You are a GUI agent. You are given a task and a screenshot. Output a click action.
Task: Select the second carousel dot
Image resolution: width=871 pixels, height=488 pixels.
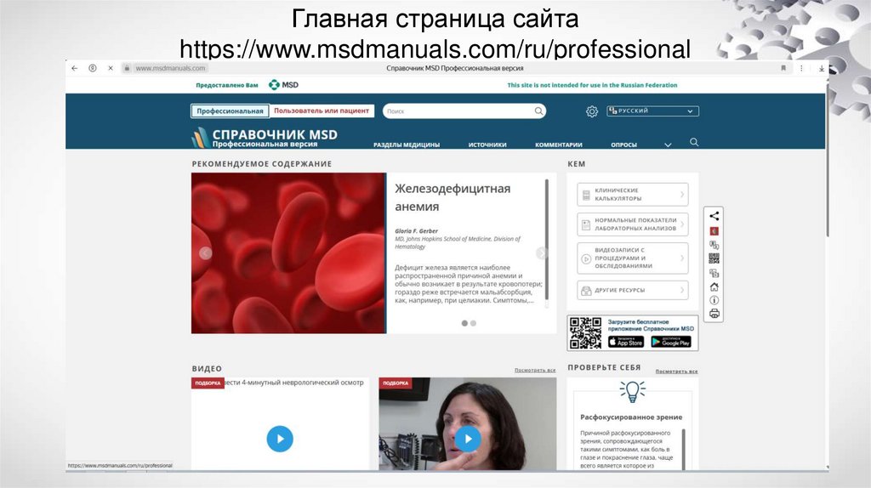point(473,323)
